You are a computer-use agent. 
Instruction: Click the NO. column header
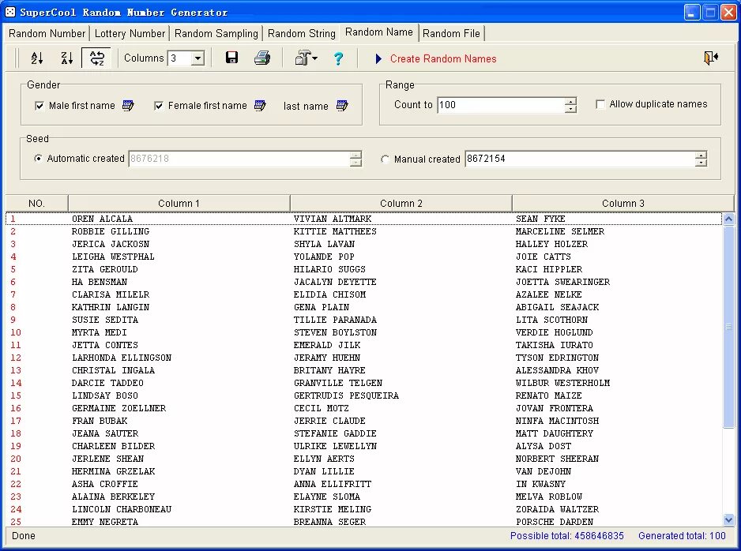(36, 203)
